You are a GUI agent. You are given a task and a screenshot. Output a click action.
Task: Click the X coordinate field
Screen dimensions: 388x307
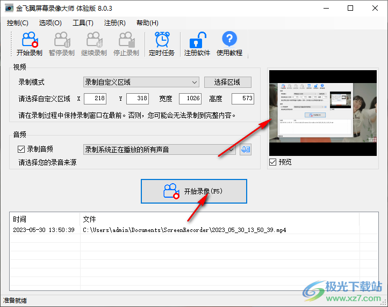(x=95, y=99)
